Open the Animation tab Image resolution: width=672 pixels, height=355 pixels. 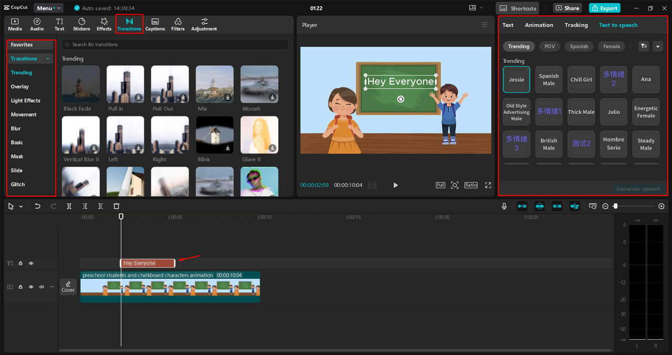tap(539, 25)
